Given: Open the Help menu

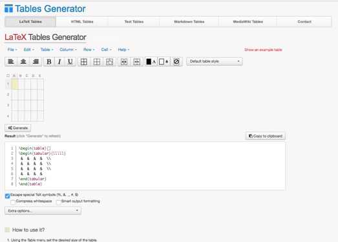Looking at the screenshot, I should 123,50.
